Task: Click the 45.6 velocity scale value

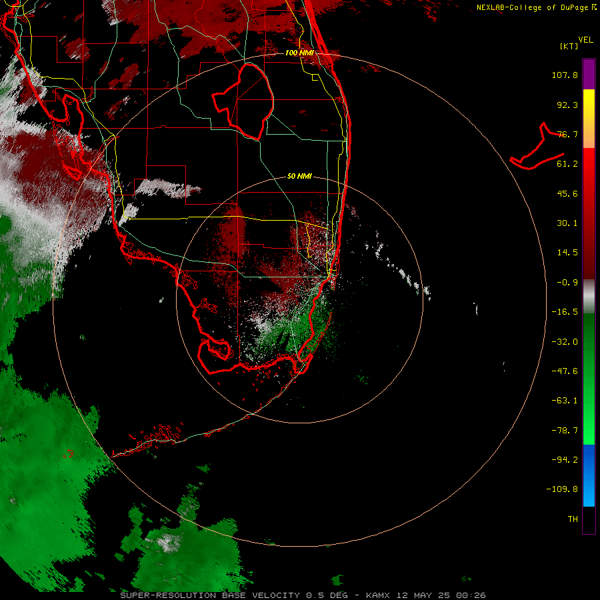Action: tap(567, 193)
